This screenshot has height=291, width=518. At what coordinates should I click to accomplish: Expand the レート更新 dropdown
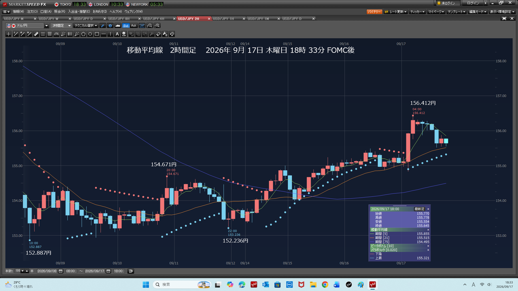pyautogui.click(x=396, y=12)
